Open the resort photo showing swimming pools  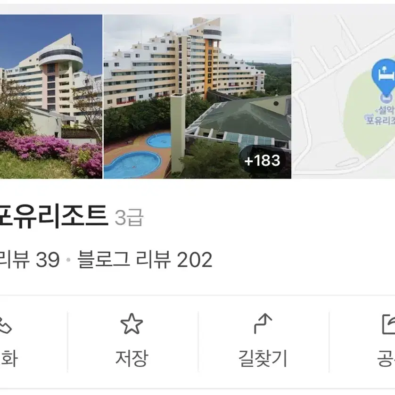(x=197, y=97)
